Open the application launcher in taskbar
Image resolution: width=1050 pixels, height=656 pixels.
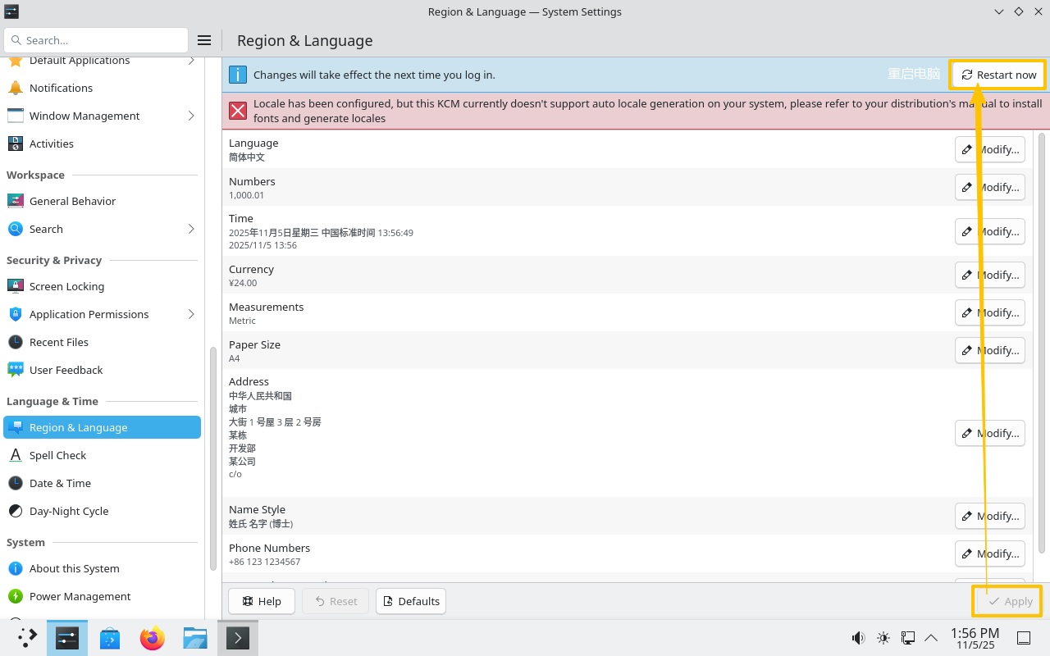pyautogui.click(x=27, y=638)
